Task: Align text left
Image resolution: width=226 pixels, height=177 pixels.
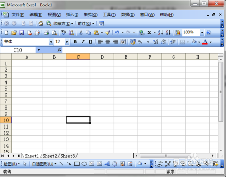Action: [100, 42]
